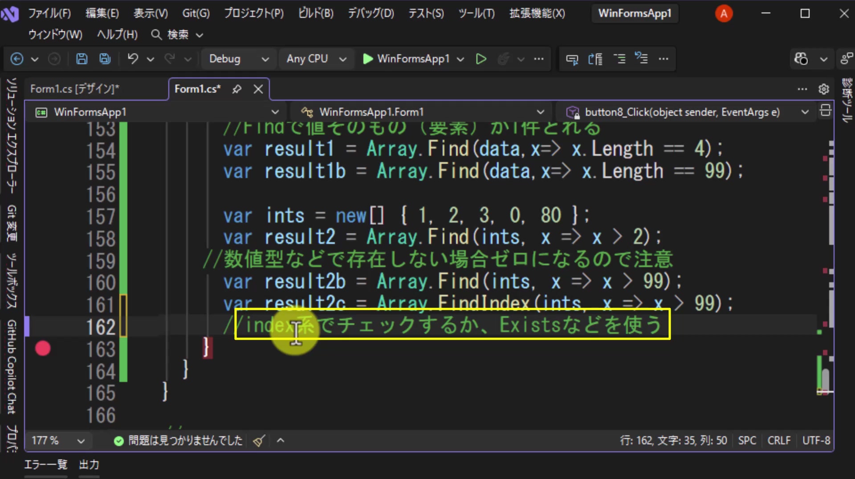Open the ソリューション エクスプローラー side tab
The height and width of the screenshot is (479, 855).
point(12,135)
